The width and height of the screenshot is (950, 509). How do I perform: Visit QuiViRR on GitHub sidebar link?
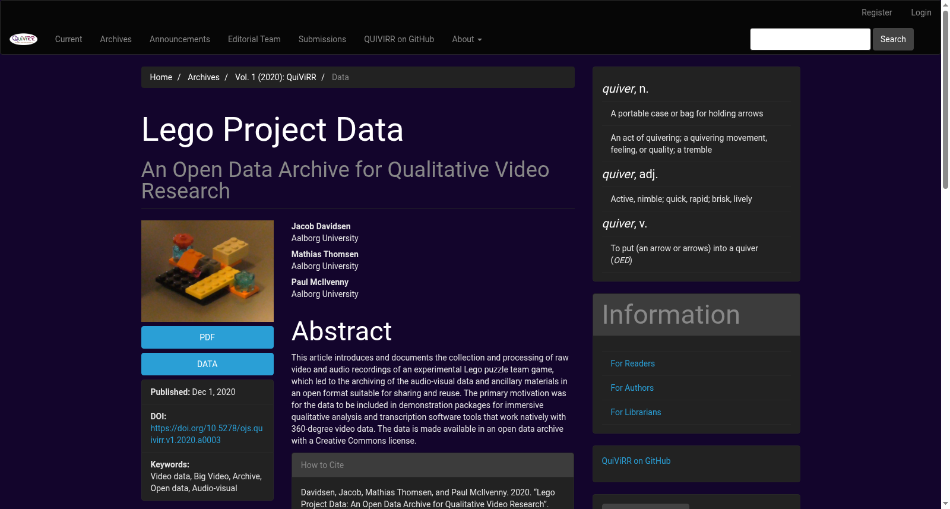point(636,461)
